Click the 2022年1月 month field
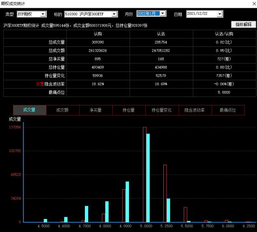 pyautogui.click(x=151, y=13)
